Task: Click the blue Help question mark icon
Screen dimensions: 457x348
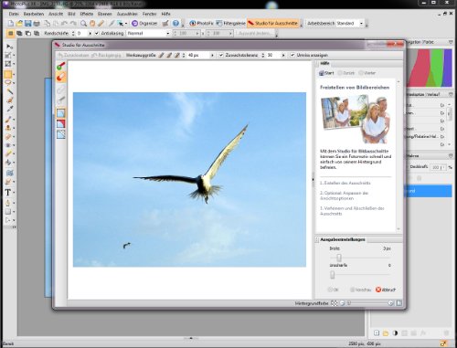Action: coord(175,24)
